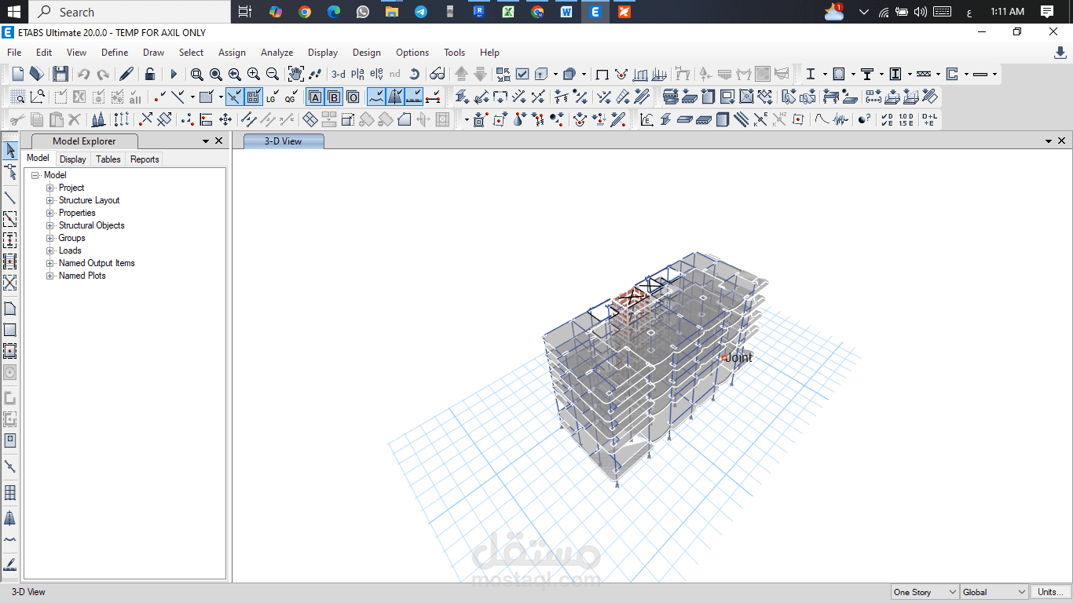Click the New Model icon
Image resolution: width=1073 pixels, height=603 pixels.
(17, 74)
